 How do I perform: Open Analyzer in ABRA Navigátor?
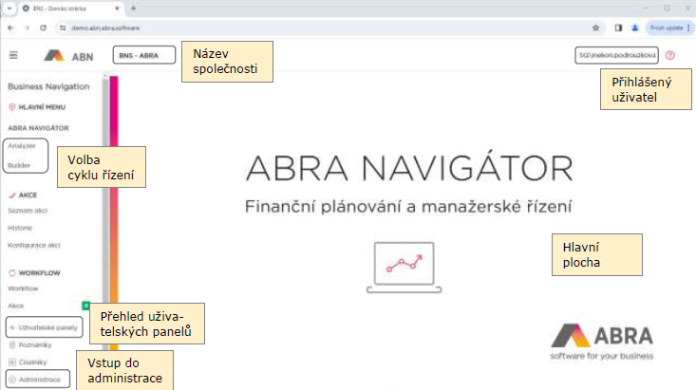tap(21, 145)
